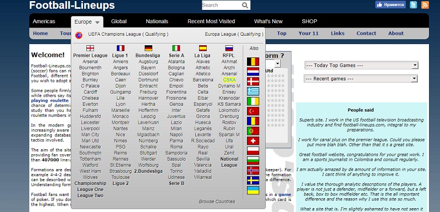
Task: Open the 2.Bundesliga link
Action: (148, 171)
